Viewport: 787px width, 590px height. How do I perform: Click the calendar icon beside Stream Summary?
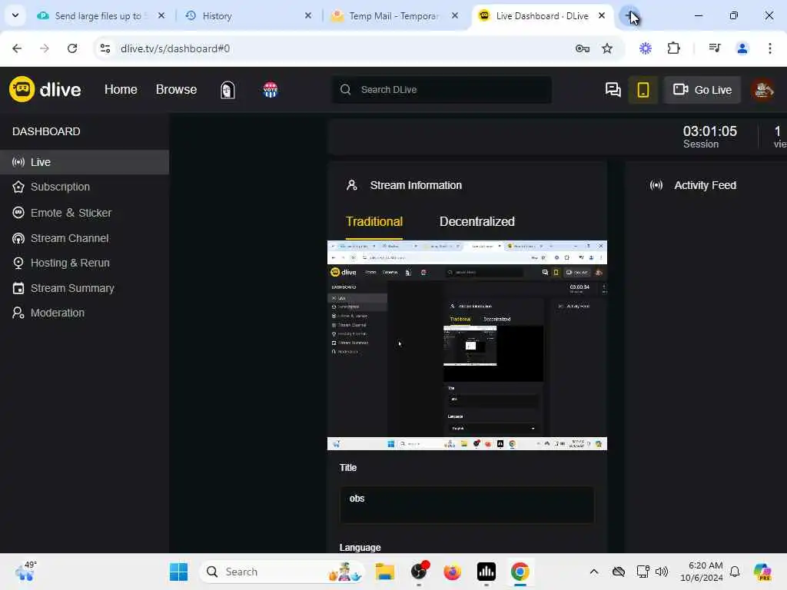(18, 288)
